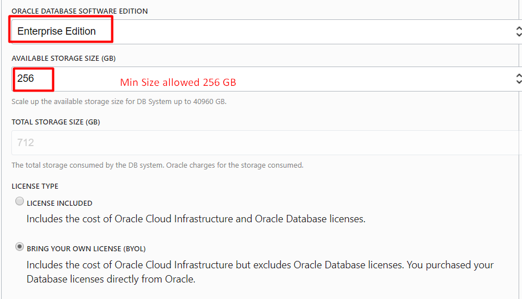Click the BYOL excludes Database licenses description
This screenshot has height=299, width=522.
tap(260, 272)
